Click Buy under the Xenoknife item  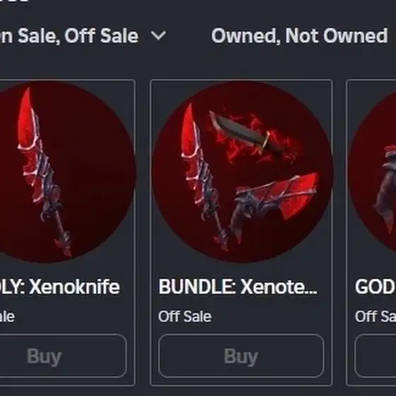click(62, 356)
